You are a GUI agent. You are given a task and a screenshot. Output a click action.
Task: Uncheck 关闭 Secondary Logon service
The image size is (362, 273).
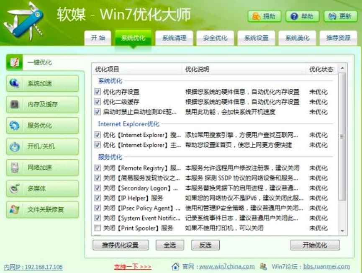pyautogui.click(x=97, y=188)
